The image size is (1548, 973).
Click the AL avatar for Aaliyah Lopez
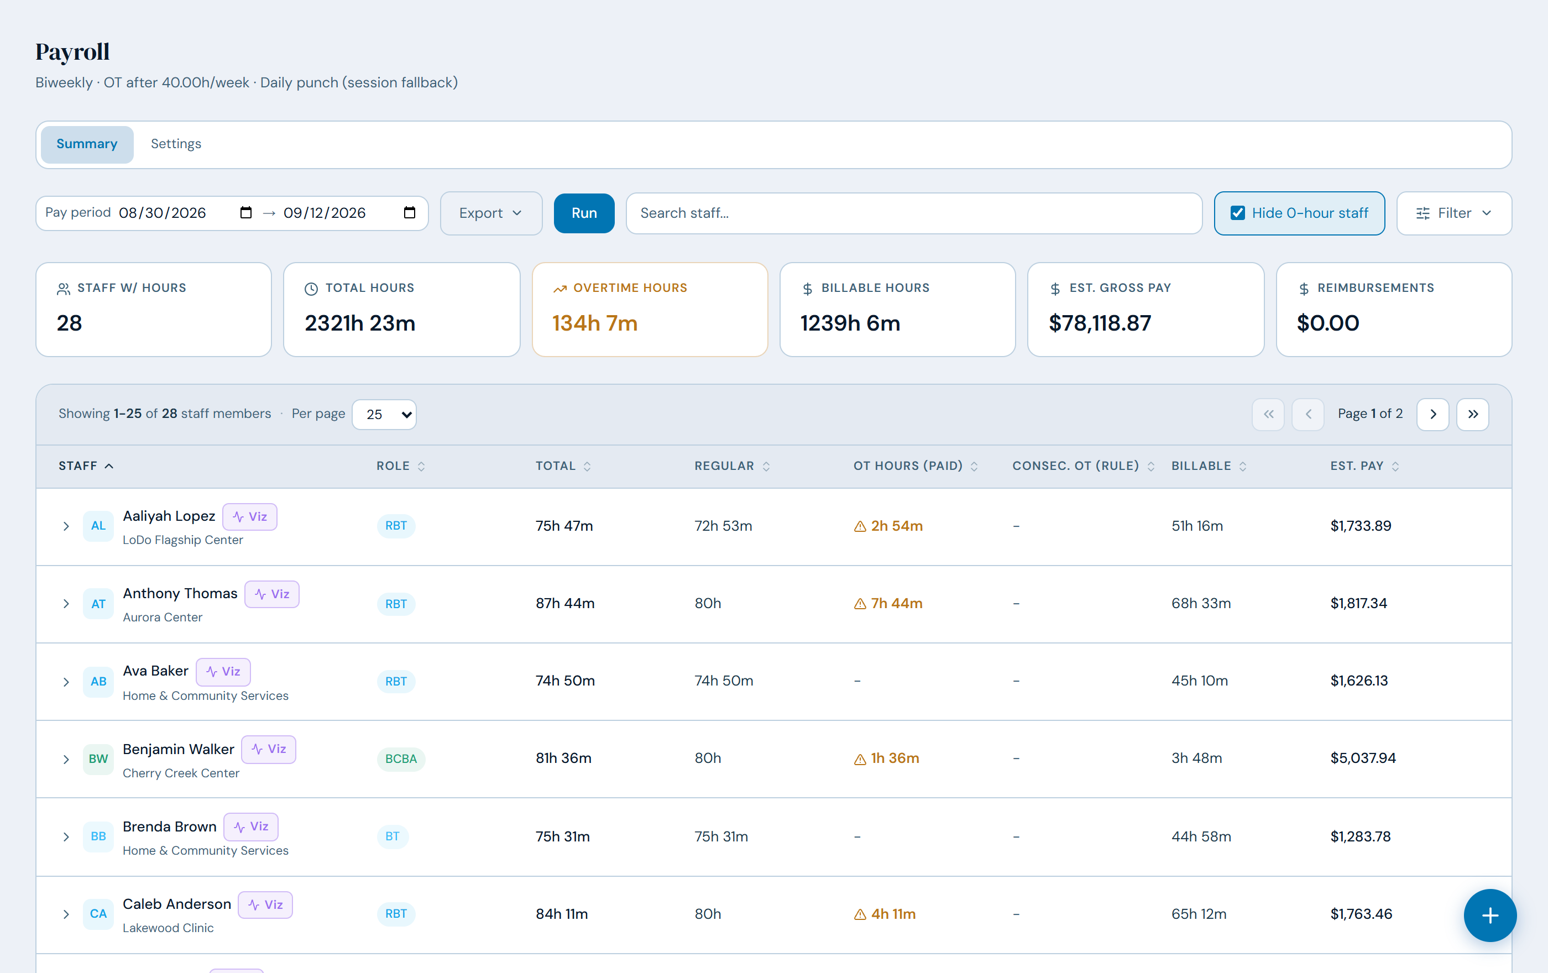pos(98,526)
